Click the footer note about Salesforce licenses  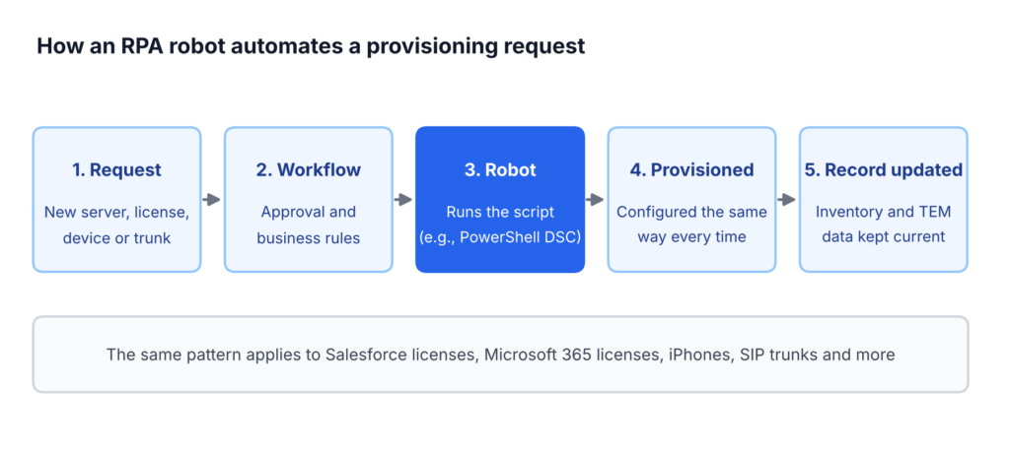(x=500, y=354)
